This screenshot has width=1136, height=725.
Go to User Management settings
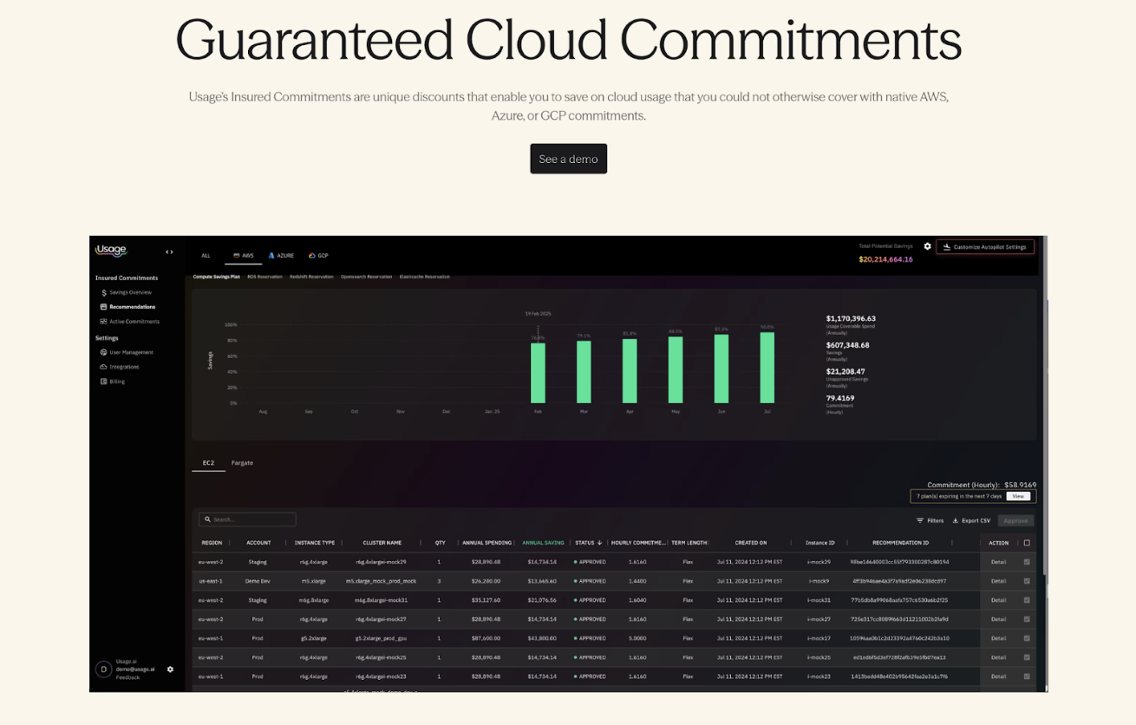click(131, 352)
